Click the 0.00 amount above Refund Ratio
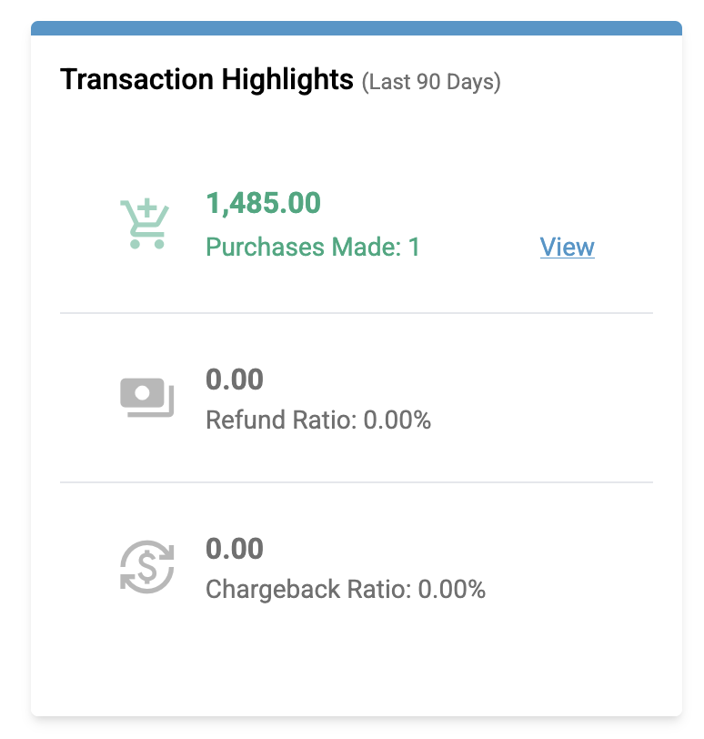The image size is (704, 739). tap(235, 379)
